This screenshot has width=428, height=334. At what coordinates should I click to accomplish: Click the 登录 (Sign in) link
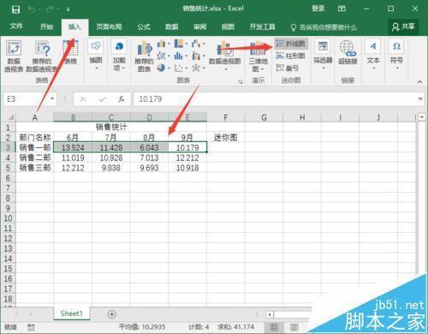(318, 9)
